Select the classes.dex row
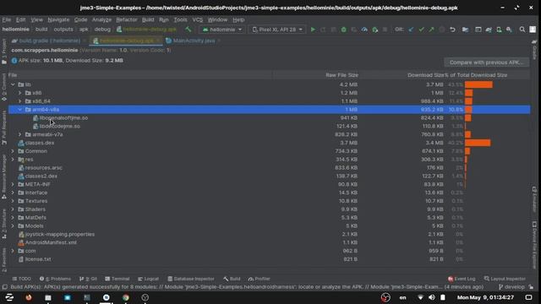 click(x=270, y=143)
